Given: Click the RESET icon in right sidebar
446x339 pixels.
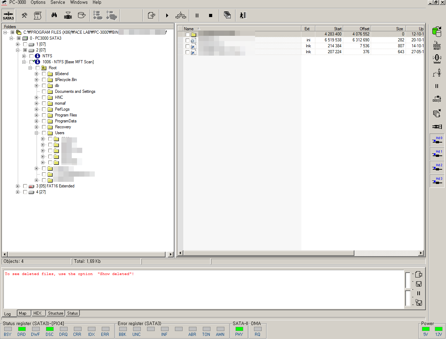Looking at the screenshot, I should pos(437,46).
